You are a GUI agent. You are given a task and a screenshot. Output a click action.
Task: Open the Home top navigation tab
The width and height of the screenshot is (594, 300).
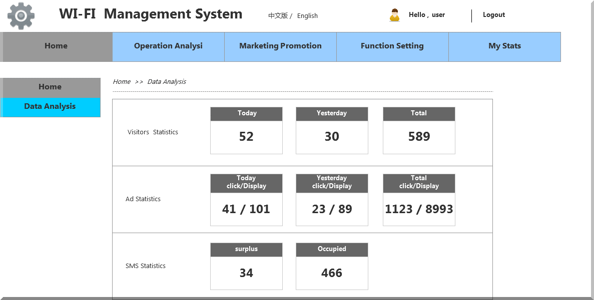tap(56, 46)
